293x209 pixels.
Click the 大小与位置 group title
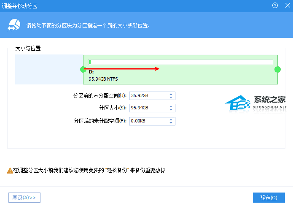[x=28, y=48]
